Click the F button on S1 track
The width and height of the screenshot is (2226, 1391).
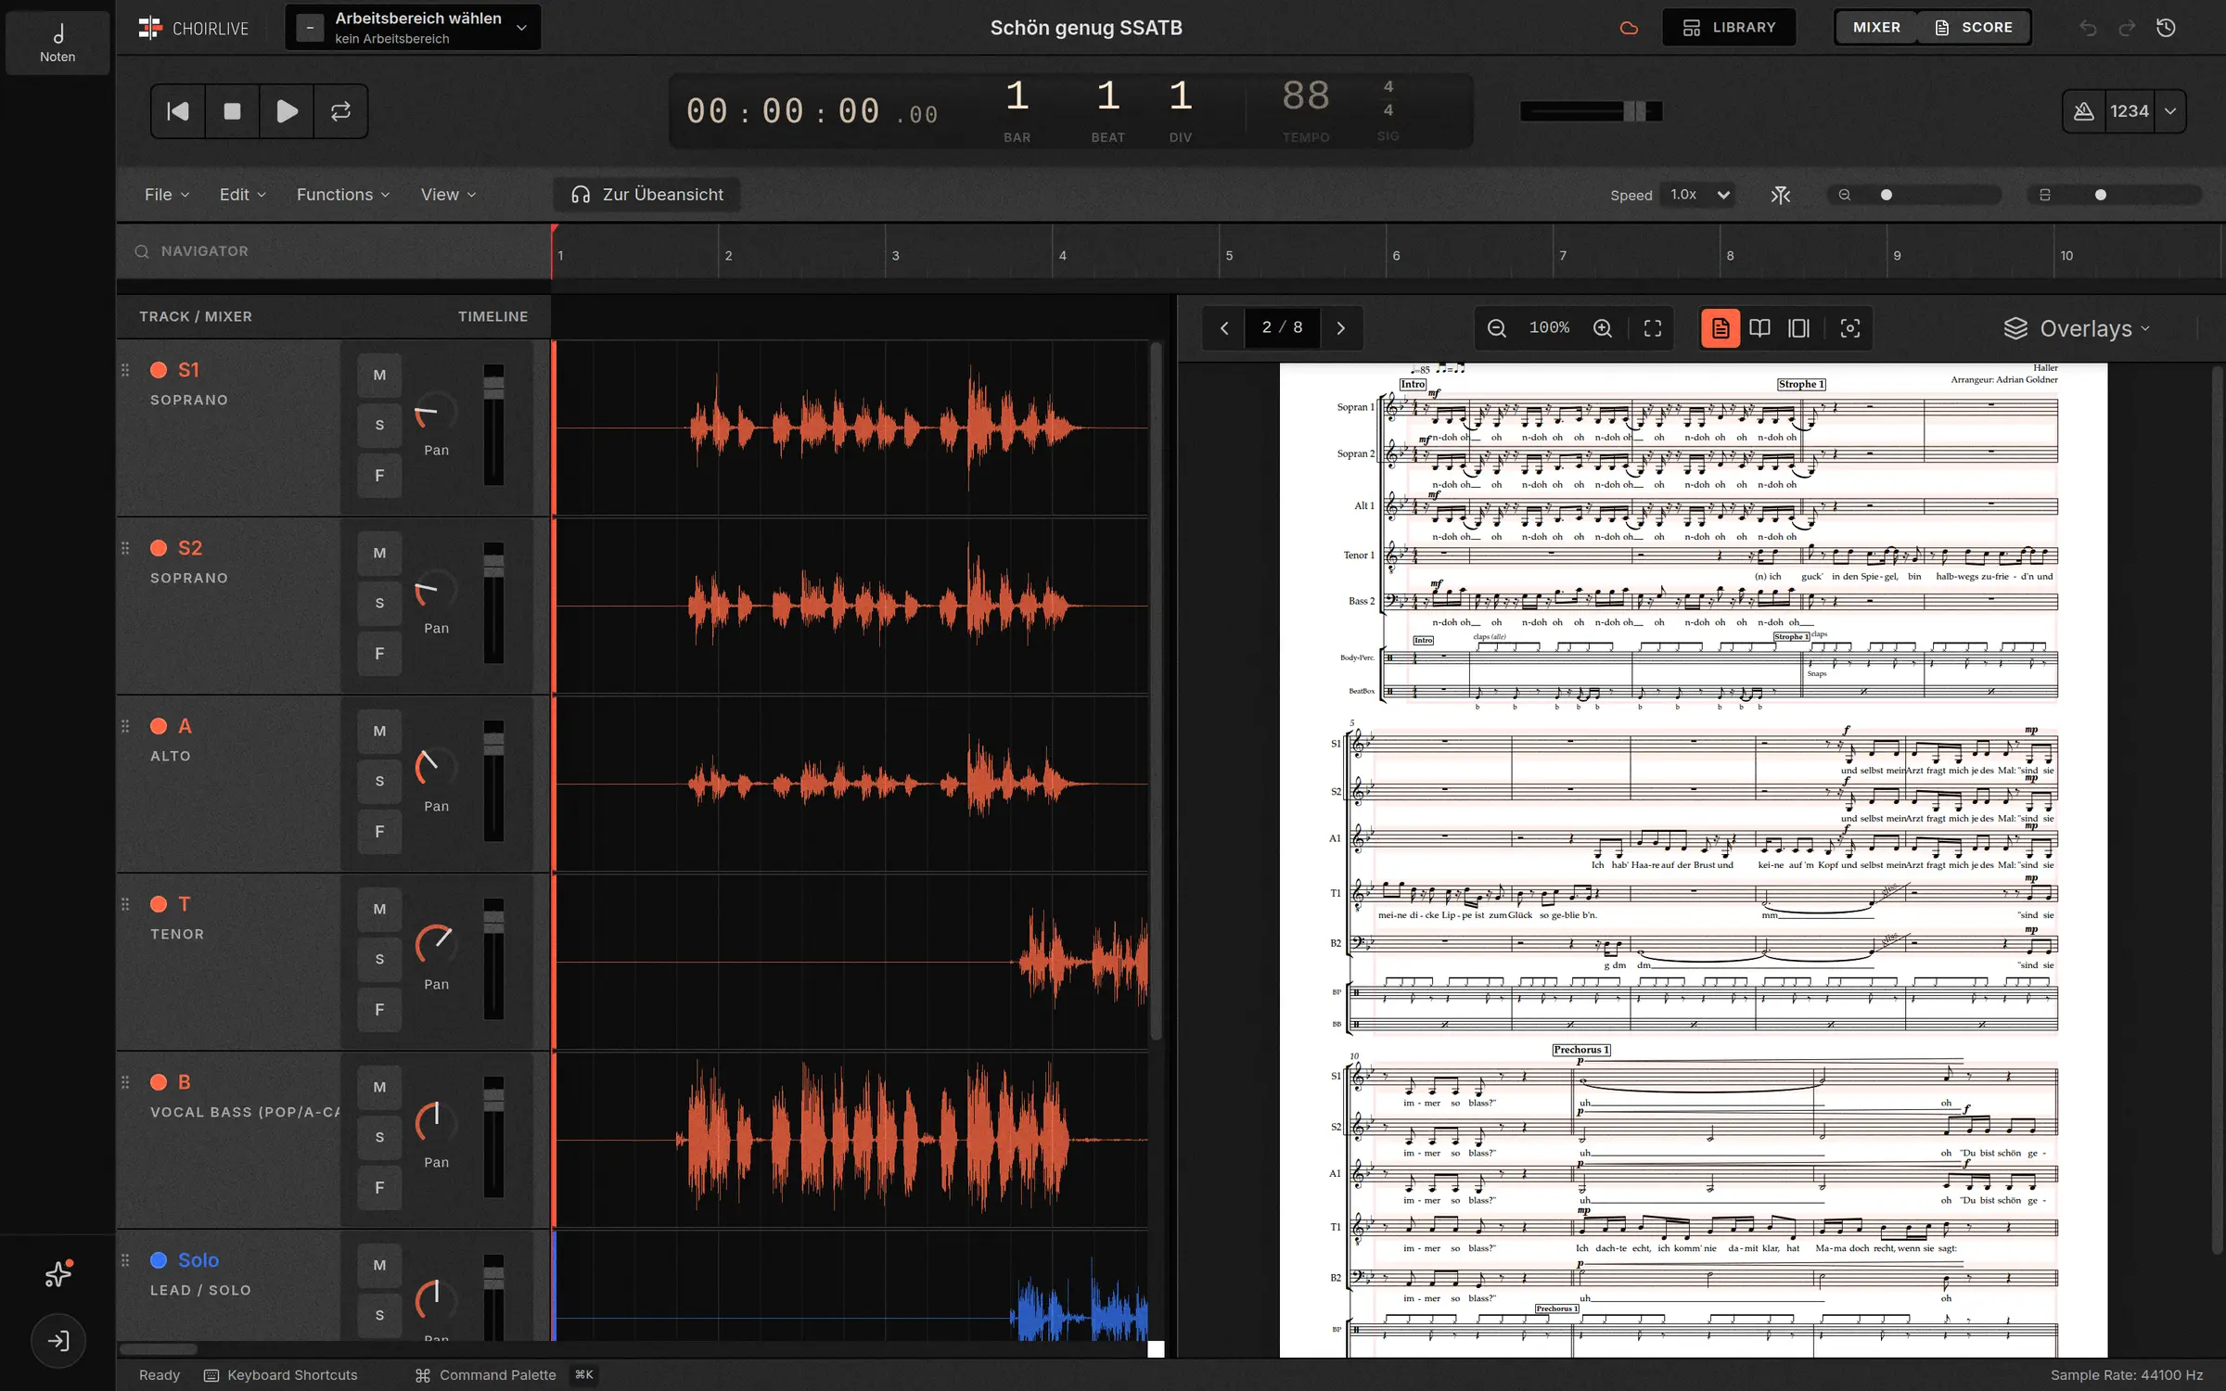pos(379,476)
